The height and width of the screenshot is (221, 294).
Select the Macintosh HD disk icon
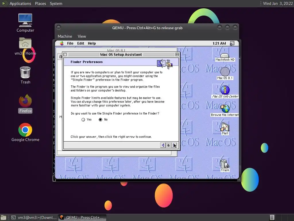(x=225, y=57)
